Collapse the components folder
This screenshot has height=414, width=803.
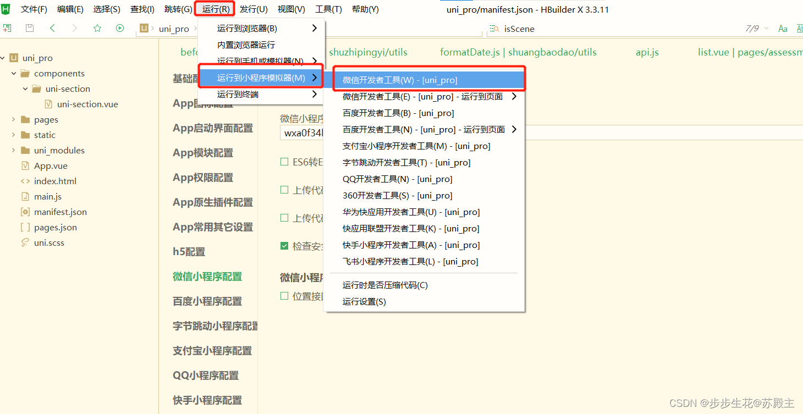(14, 73)
